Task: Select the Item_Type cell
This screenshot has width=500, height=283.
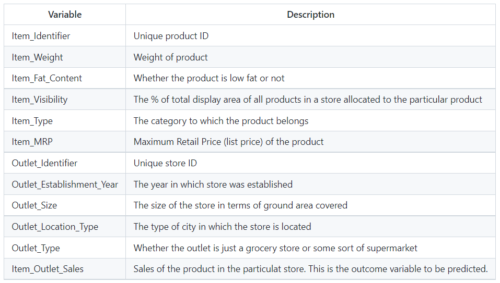Action: point(65,120)
